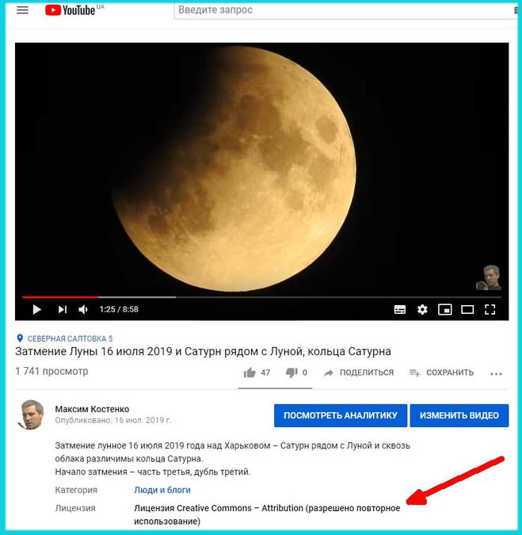Play the lunar eclipse video
The image size is (522, 535).
tap(36, 309)
